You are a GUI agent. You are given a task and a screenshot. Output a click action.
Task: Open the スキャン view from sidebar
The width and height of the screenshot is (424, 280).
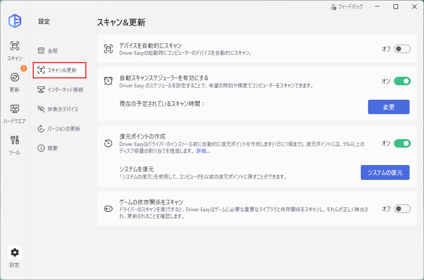tap(14, 51)
